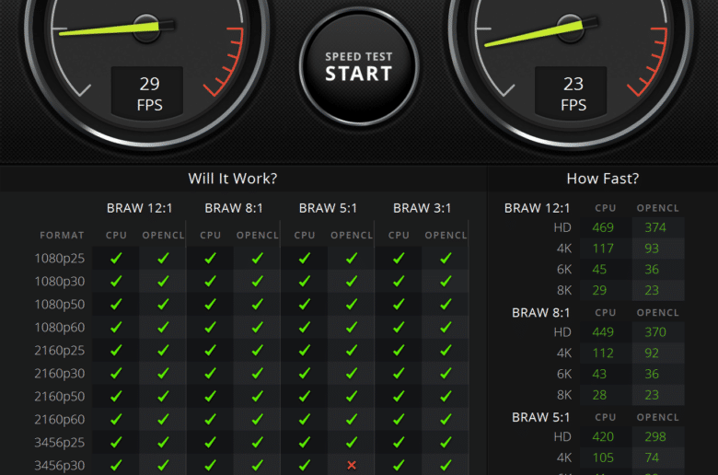The height and width of the screenshot is (475, 718).
Task: Start the speed test
Action: click(x=359, y=66)
